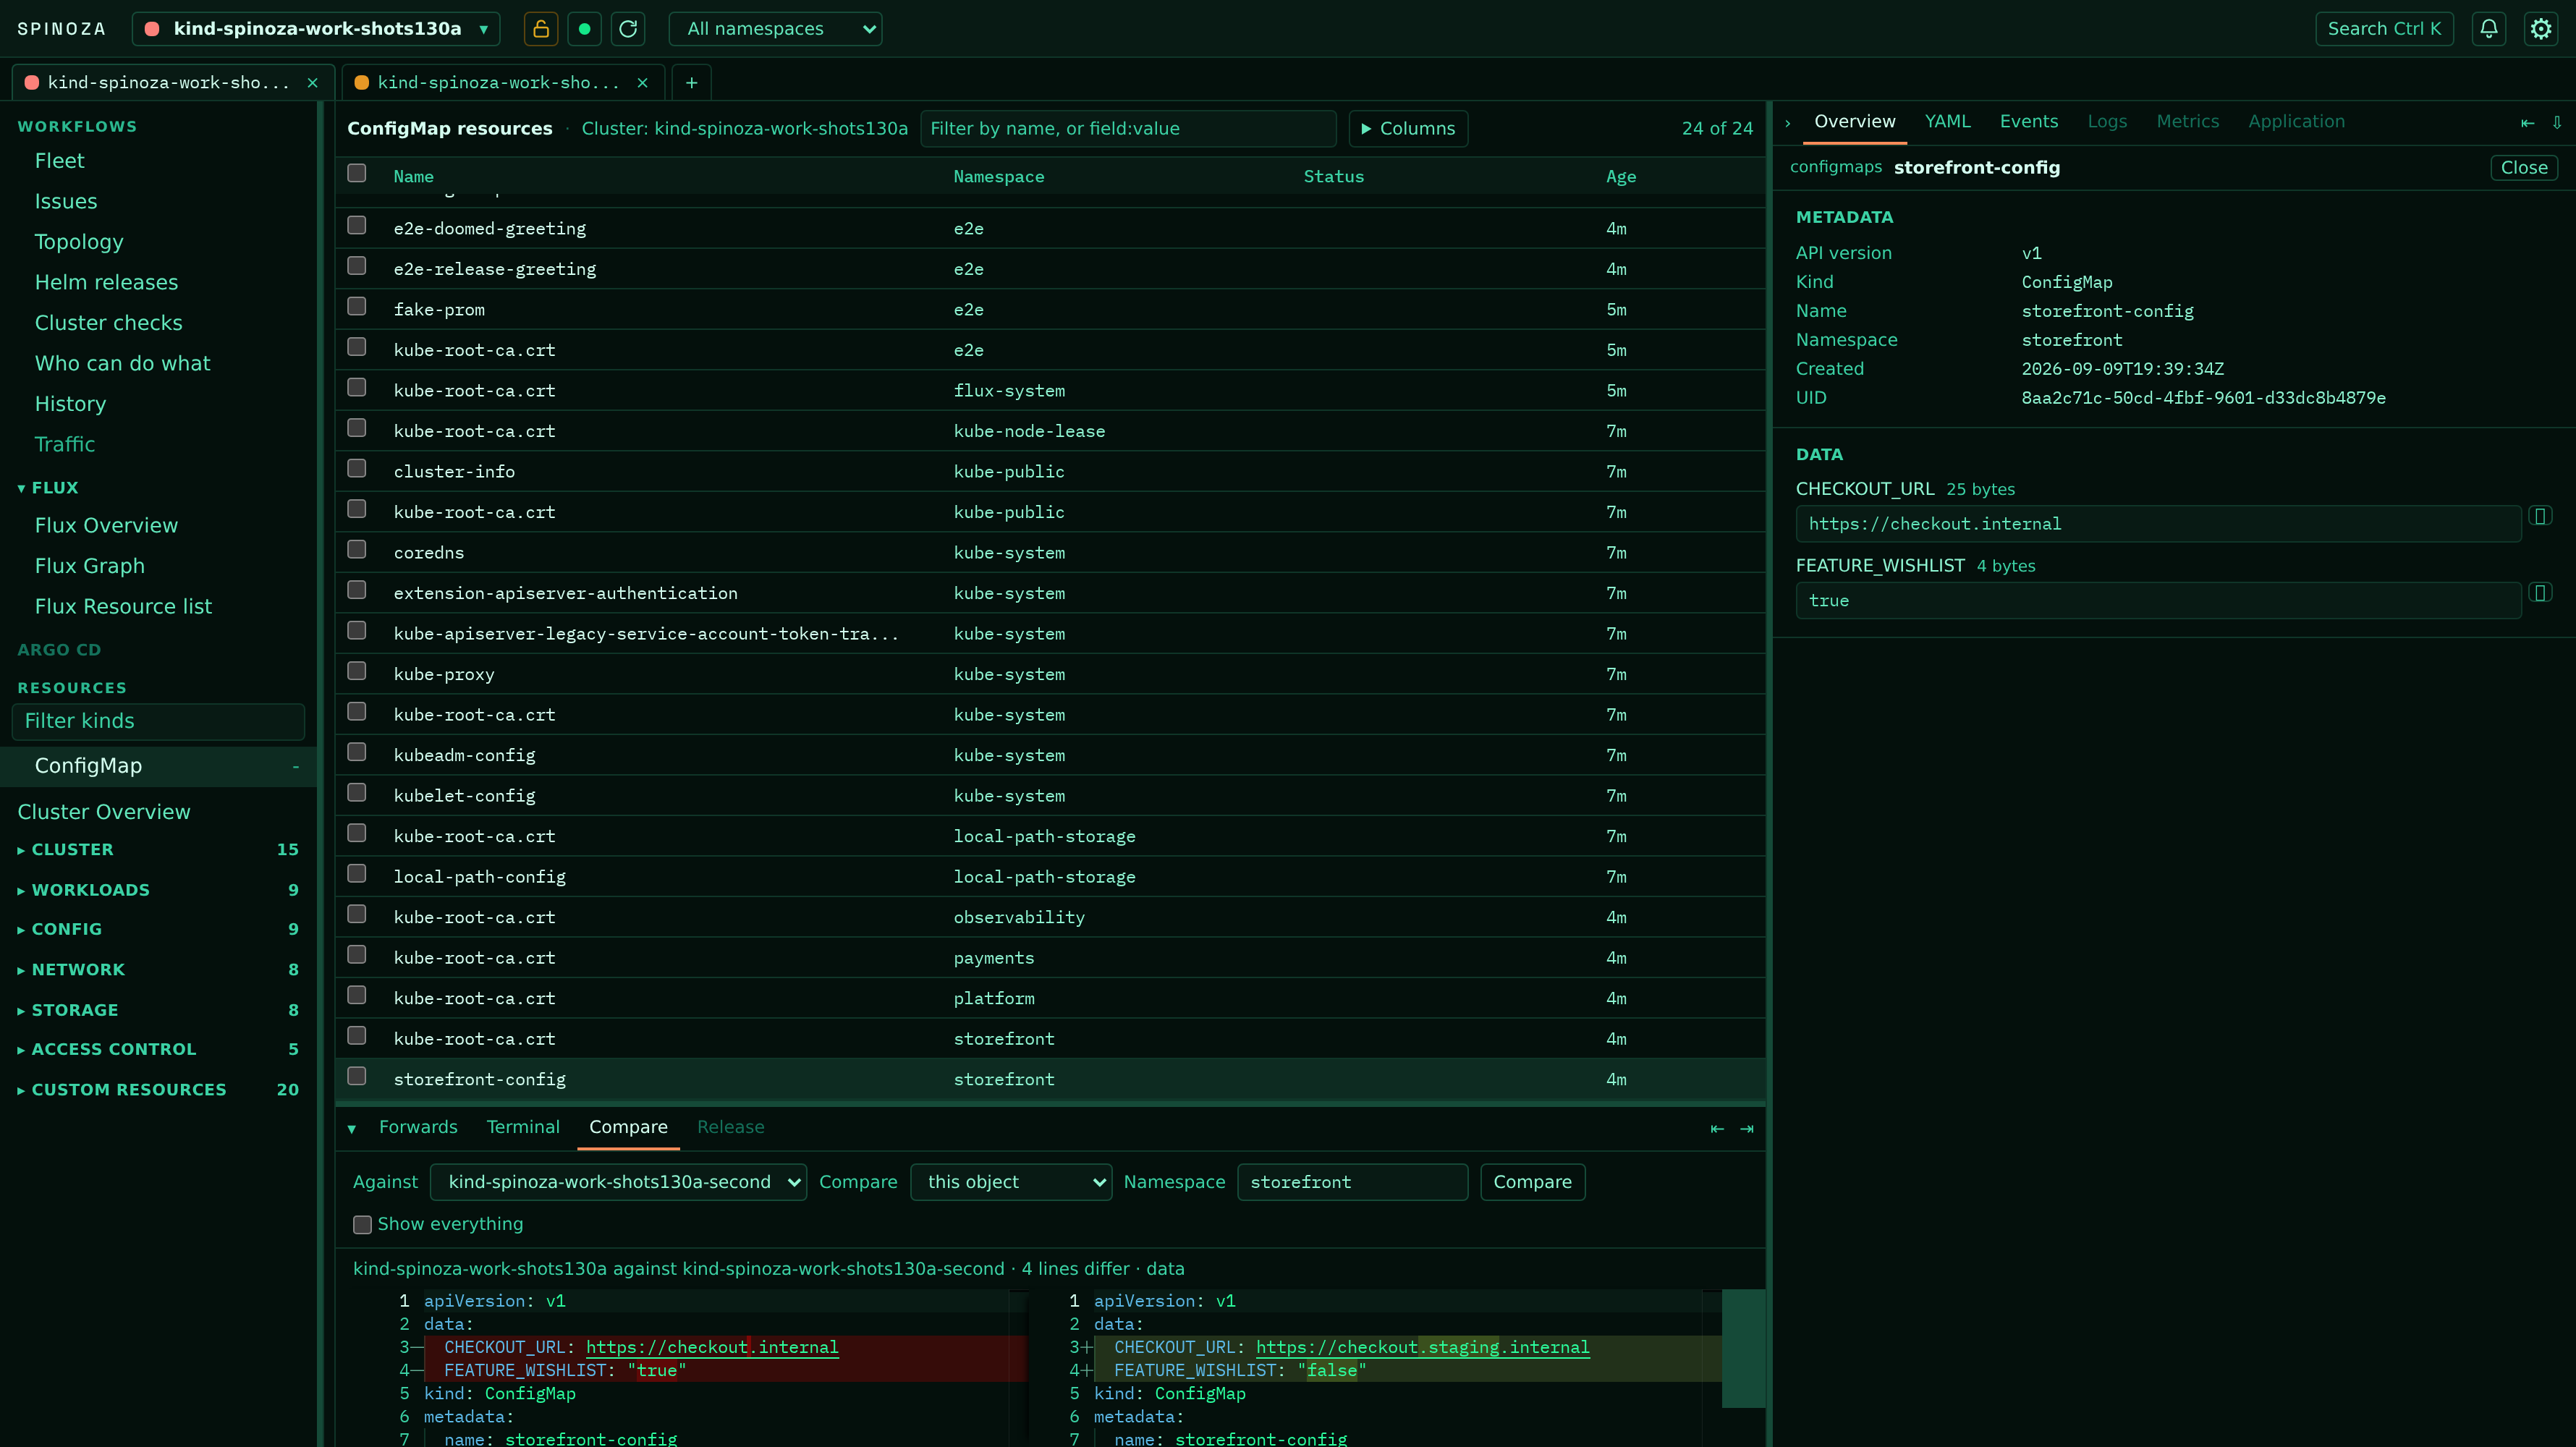The height and width of the screenshot is (1447, 2576).
Task: Switch to the Events tab
Action: (2029, 122)
